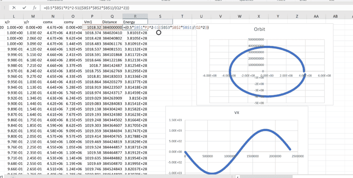Select column U header
353x178 pixels.
pos(201,16)
